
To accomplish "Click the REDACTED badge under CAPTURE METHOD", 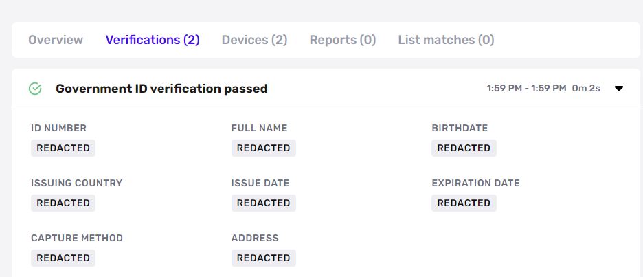I will coord(63,258).
